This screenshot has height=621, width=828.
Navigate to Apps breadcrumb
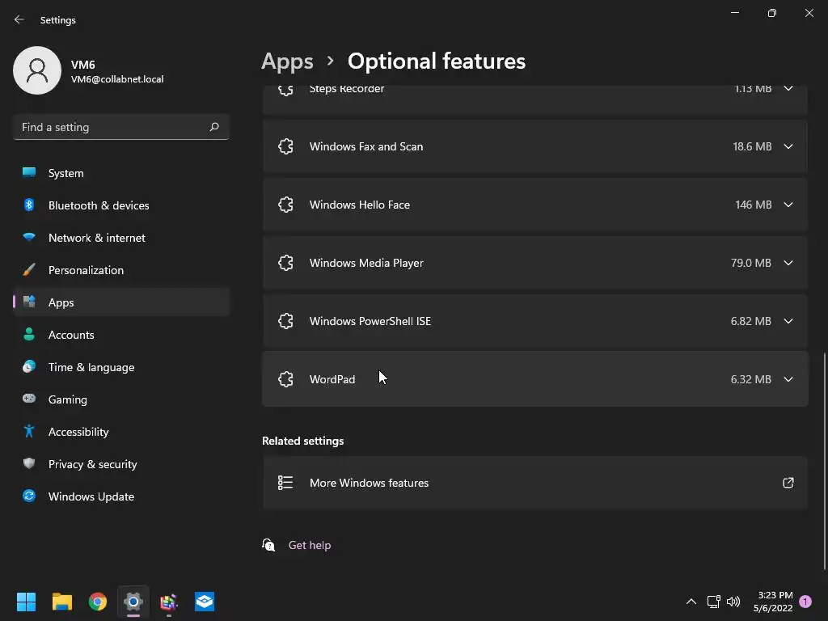pos(287,61)
